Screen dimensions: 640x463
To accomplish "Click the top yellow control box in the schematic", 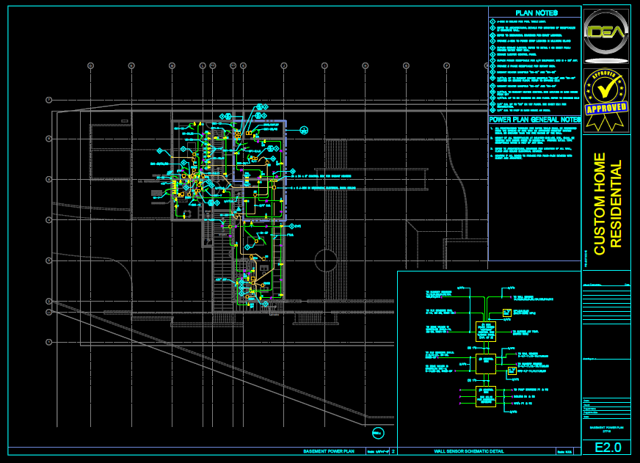I will 485,331.
